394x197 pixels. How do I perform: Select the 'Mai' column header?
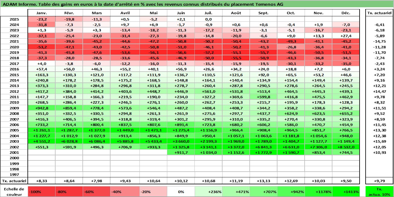coord(153,13)
